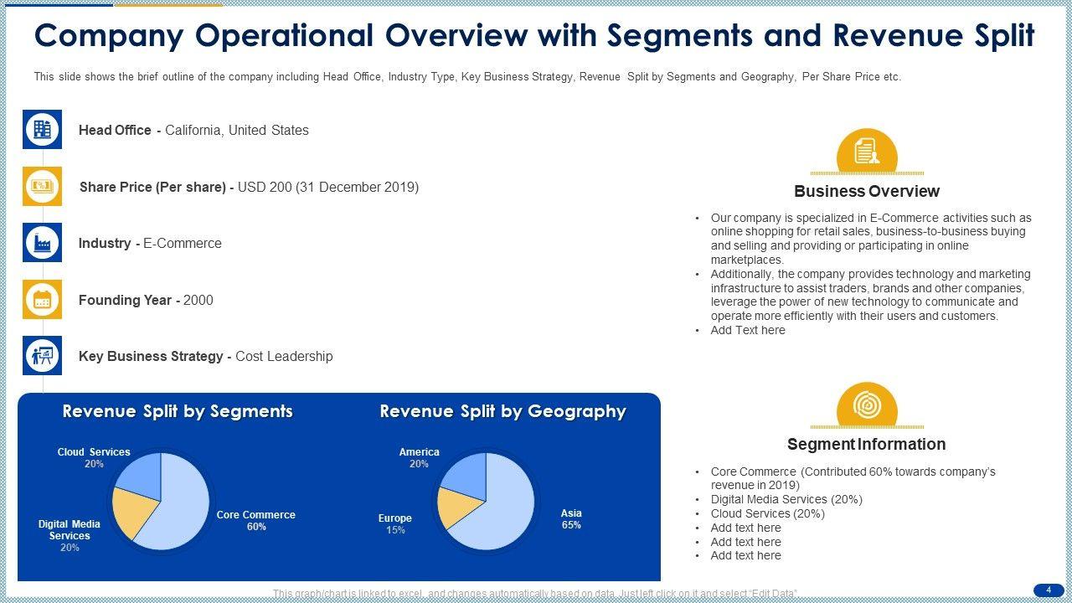Click the Revenue Split by Geography heading
The height and width of the screenshot is (603, 1072).
tap(502, 411)
